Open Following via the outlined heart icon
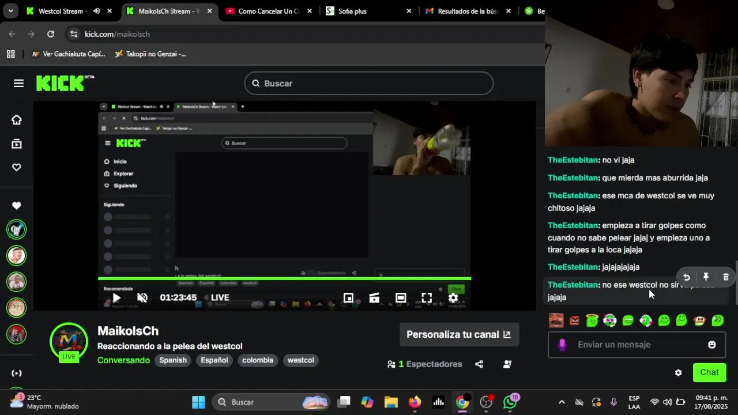 click(x=17, y=168)
